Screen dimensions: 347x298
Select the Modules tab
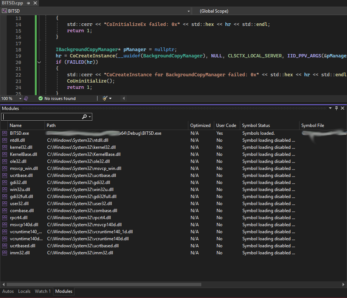(64, 291)
